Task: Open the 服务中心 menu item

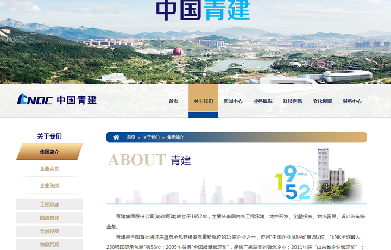Action: 352,101
